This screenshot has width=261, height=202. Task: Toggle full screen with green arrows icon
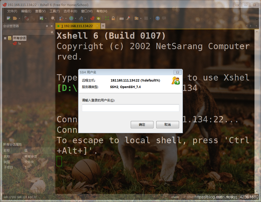(x=107, y=18)
